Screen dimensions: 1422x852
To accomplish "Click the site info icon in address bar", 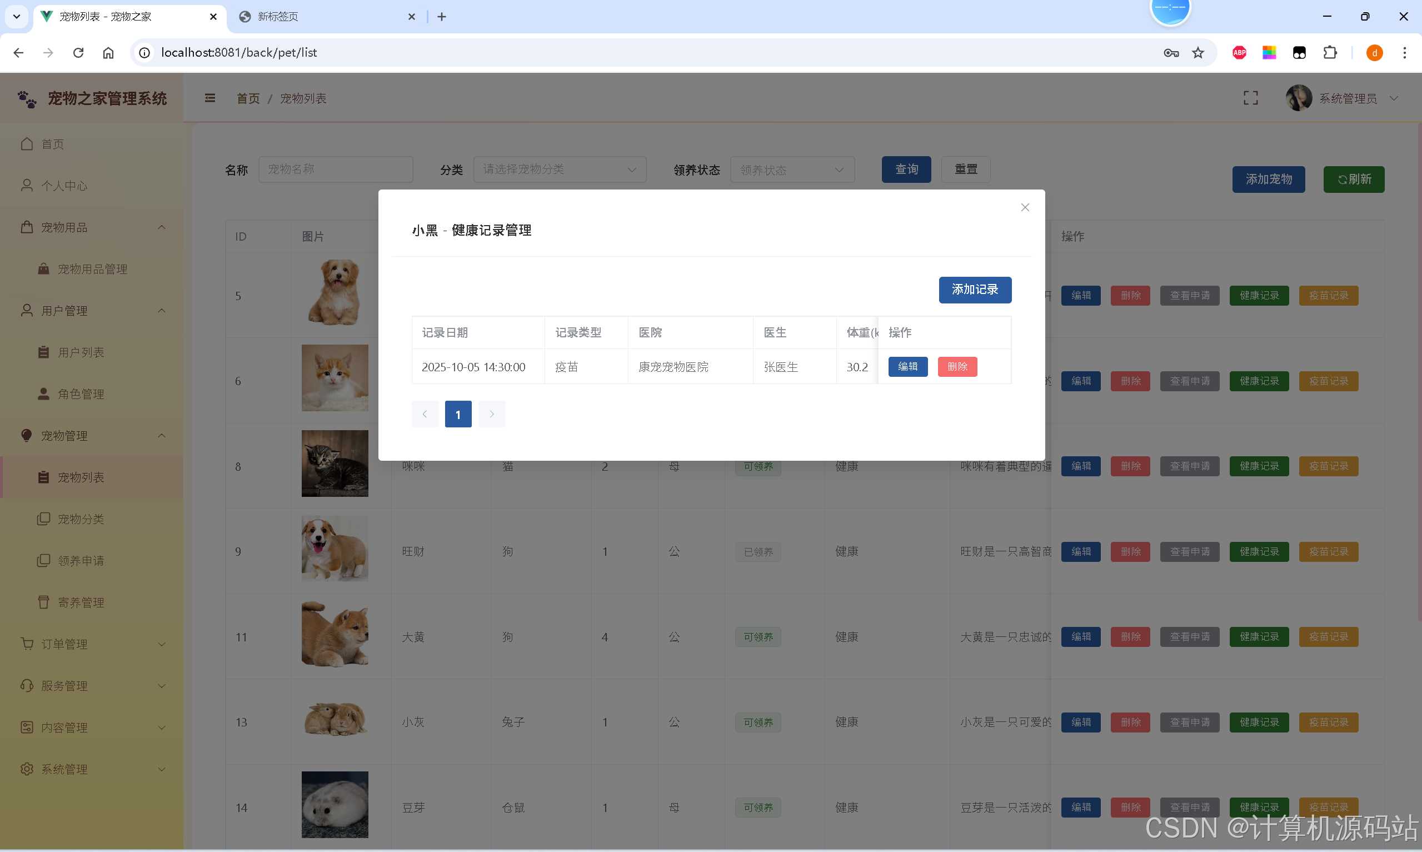I will point(144,53).
